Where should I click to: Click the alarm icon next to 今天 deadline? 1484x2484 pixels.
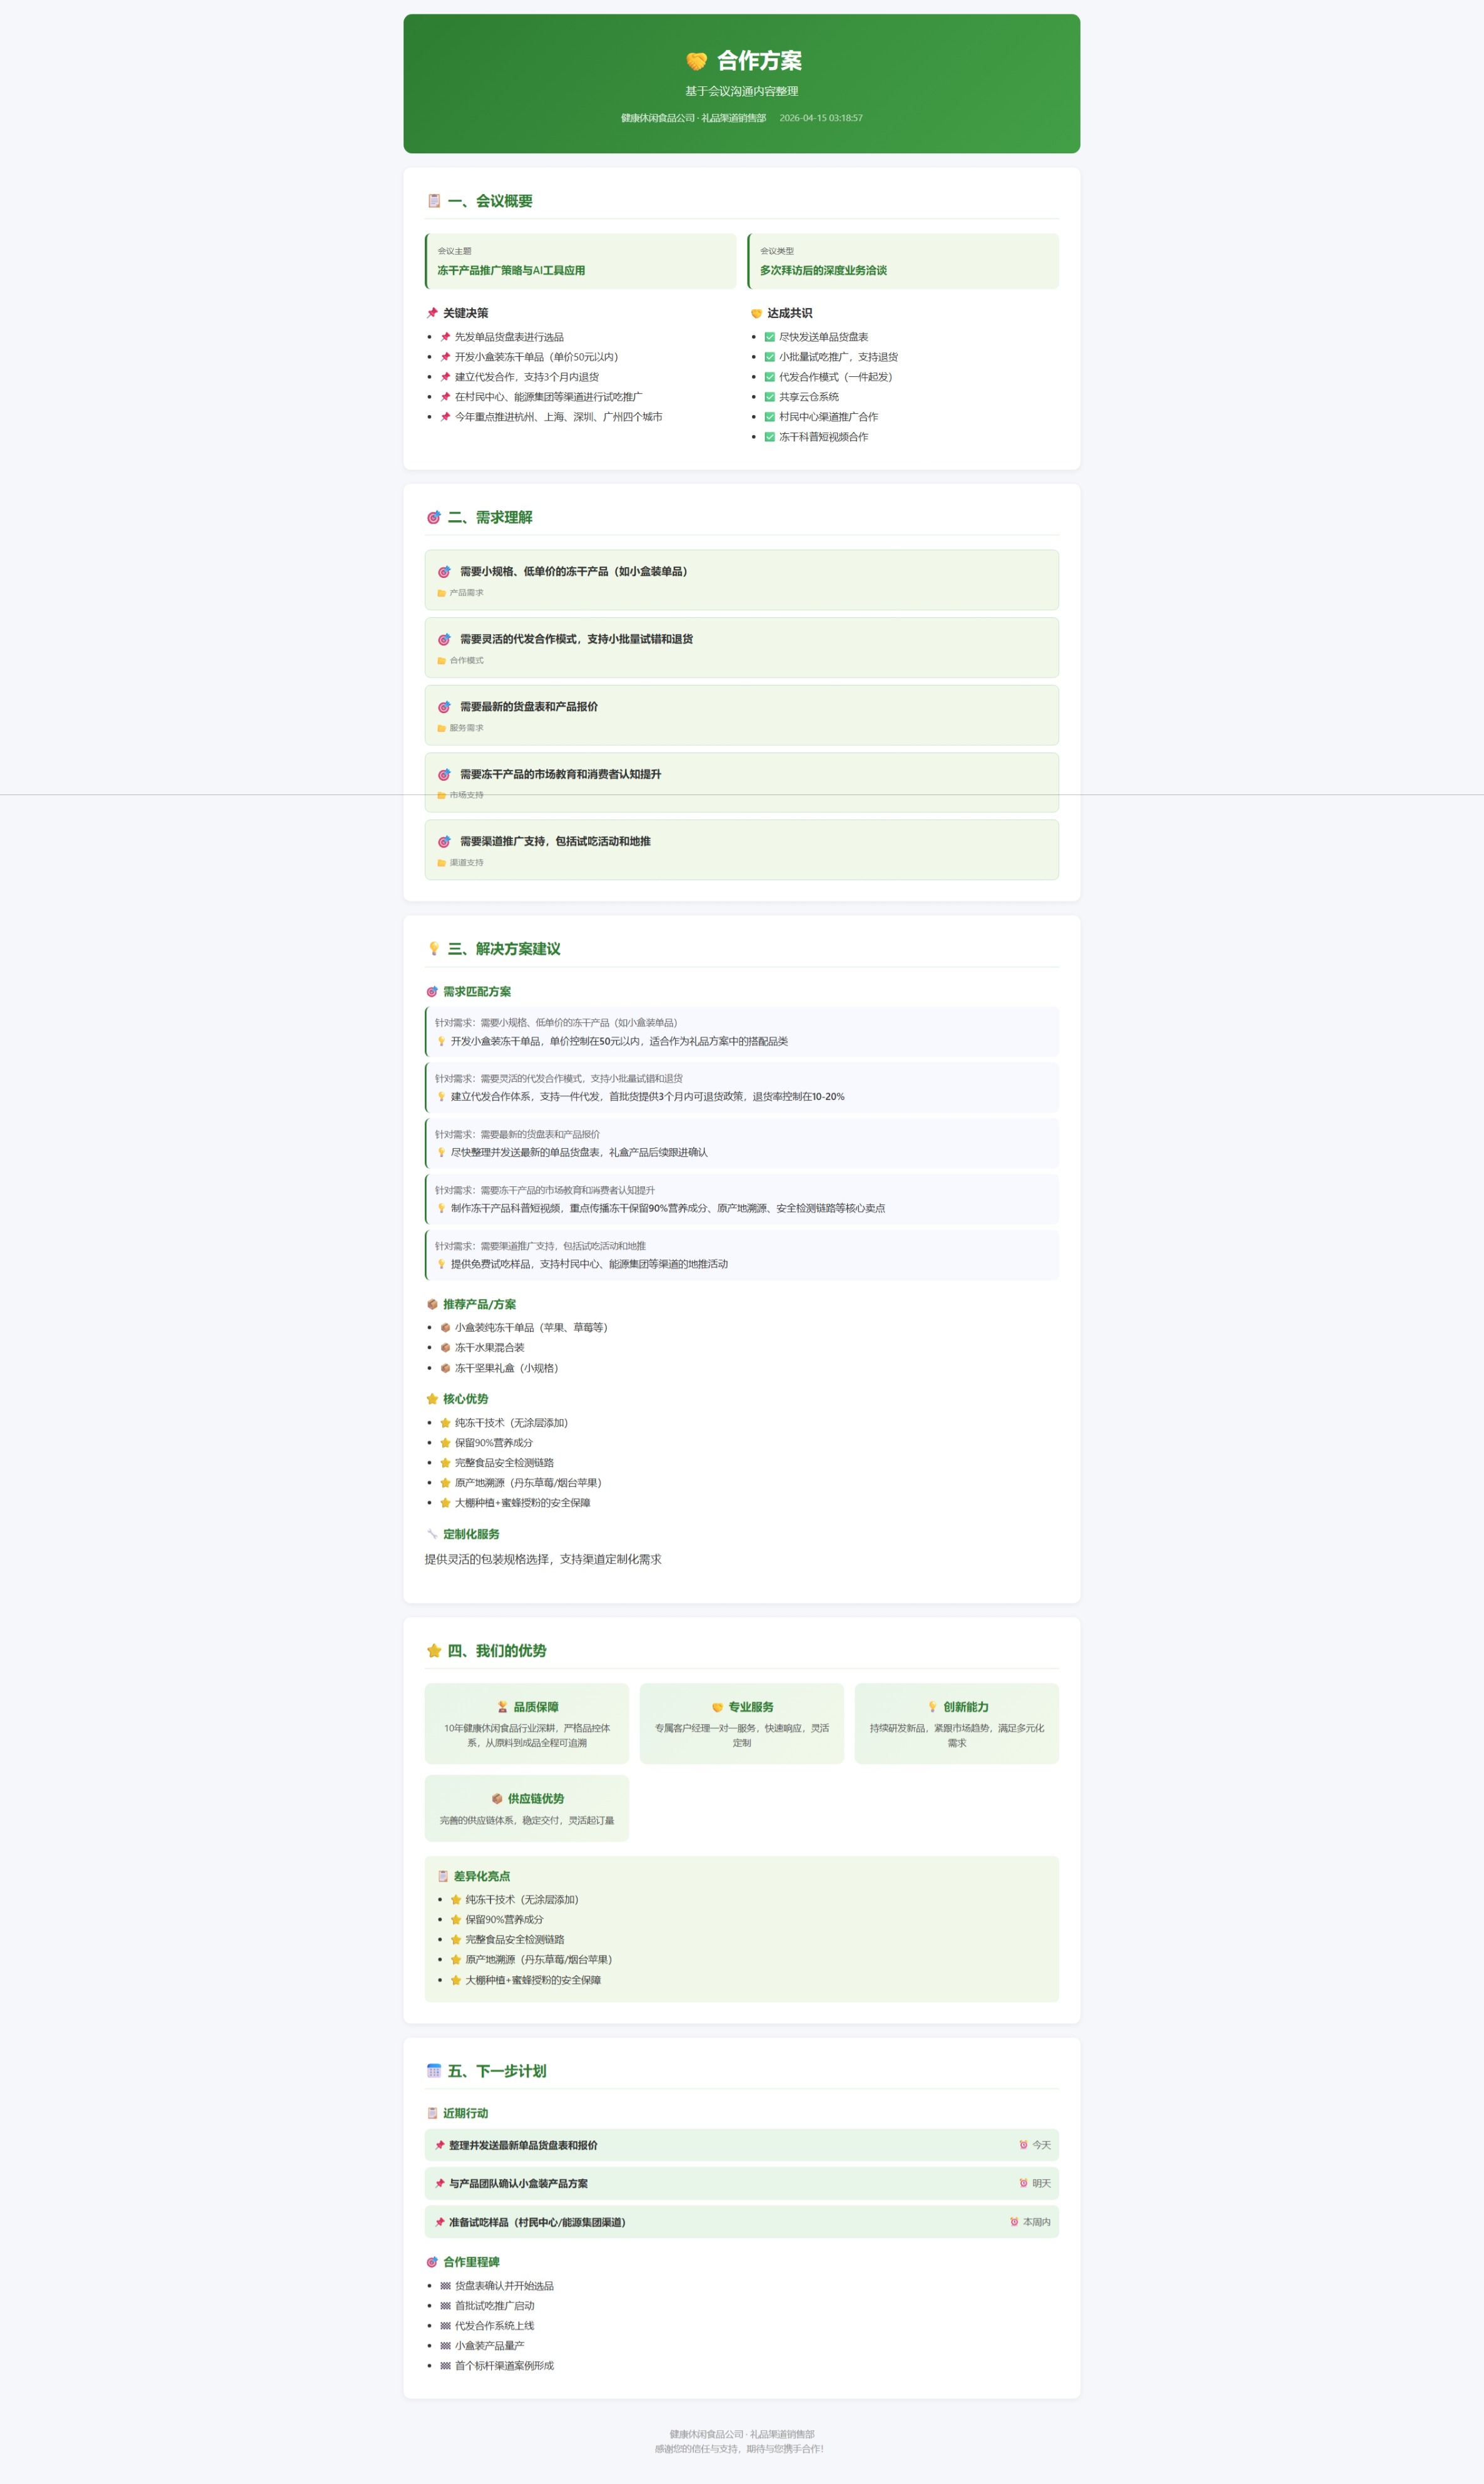tap(1023, 2145)
